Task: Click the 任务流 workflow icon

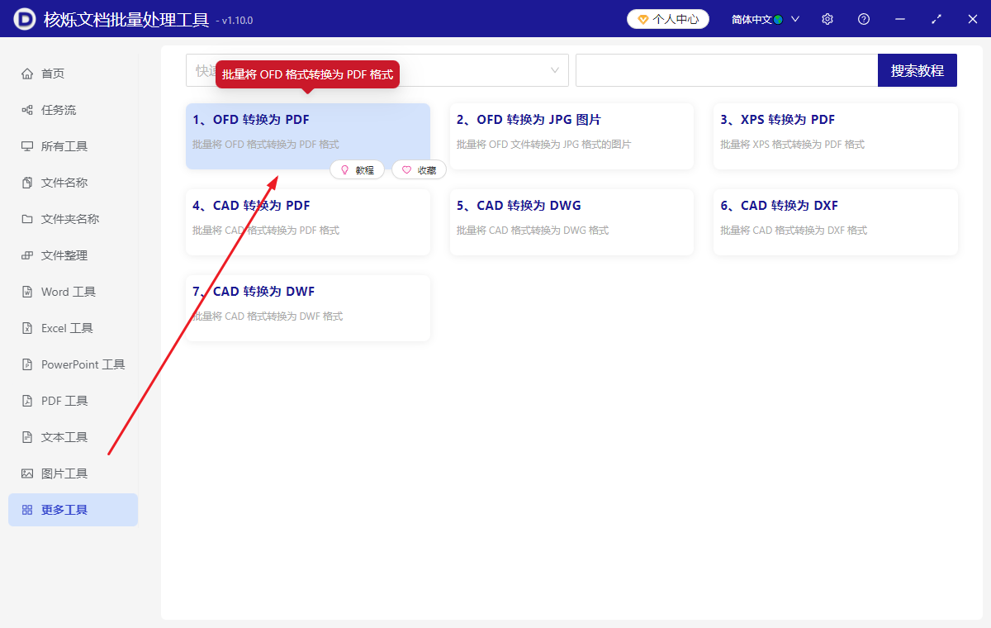Action: (x=27, y=110)
